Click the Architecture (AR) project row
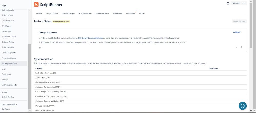Image resolution: width=256 pixels, height=113 pixels. click(x=140, y=78)
